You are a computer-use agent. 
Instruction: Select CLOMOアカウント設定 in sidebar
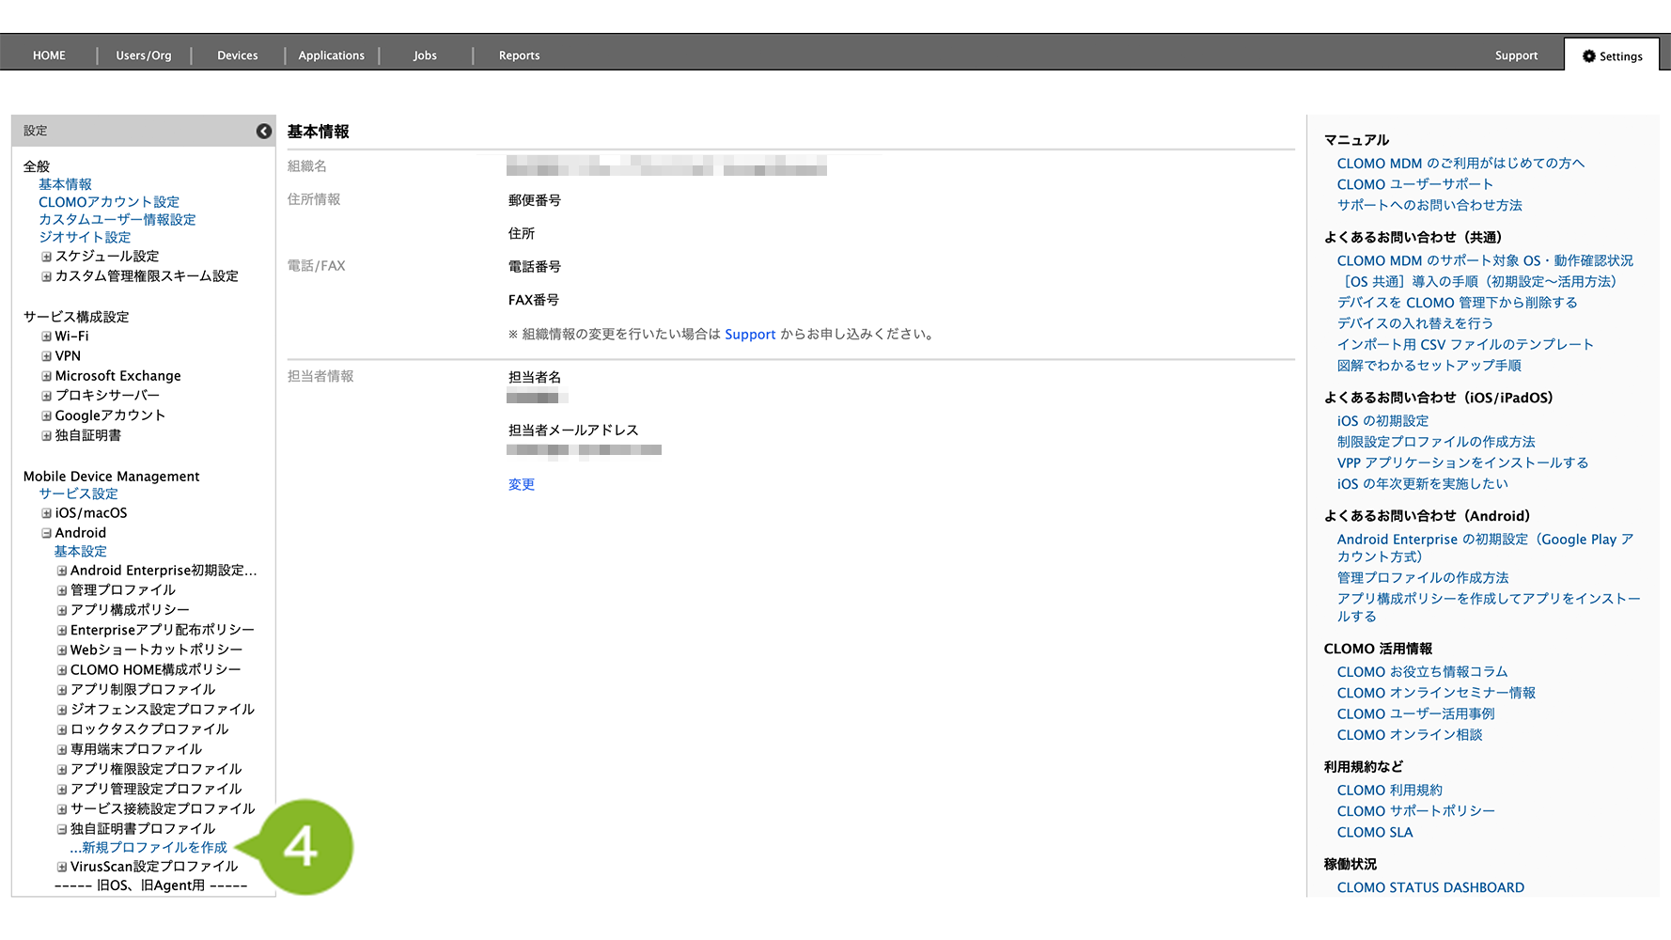tap(109, 202)
